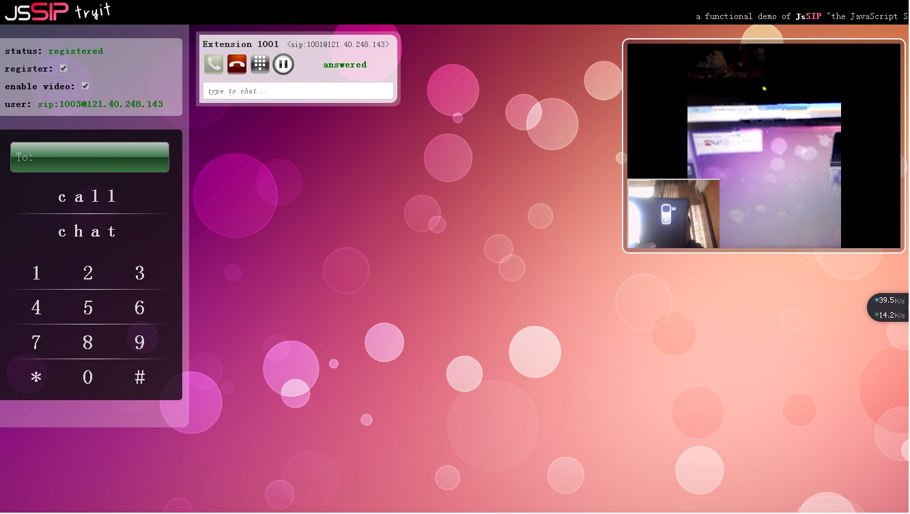Click the user sip:1003 address link

pos(100,104)
